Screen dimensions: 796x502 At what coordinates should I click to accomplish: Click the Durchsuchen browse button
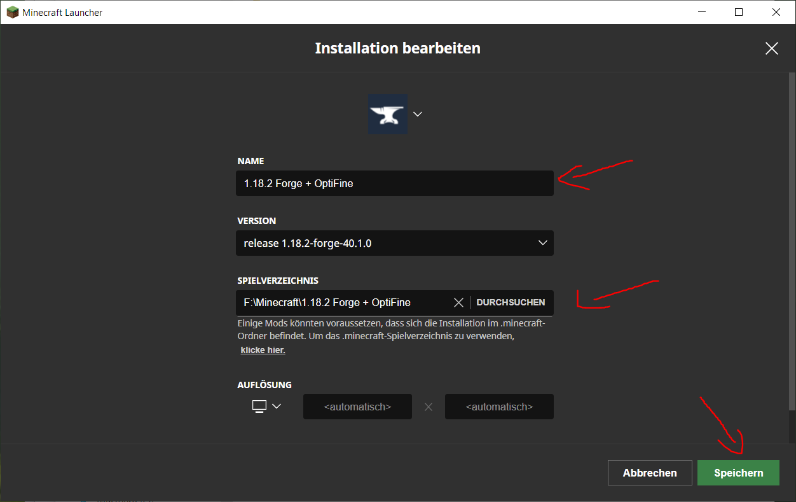point(511,303)
